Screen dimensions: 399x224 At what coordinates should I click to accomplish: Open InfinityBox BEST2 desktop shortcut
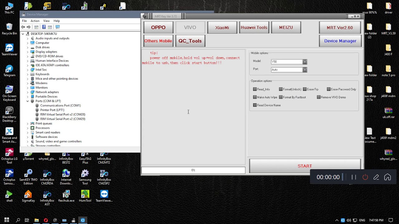tap(66, 158)
